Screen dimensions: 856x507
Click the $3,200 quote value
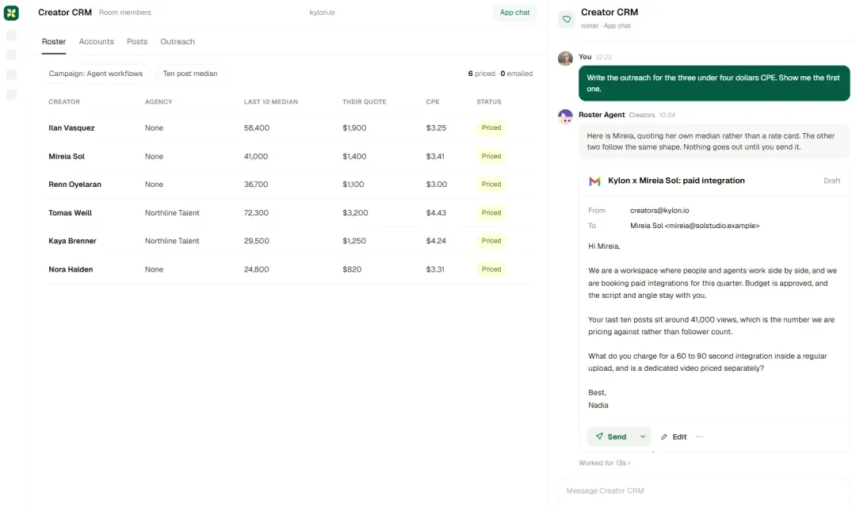355,213
